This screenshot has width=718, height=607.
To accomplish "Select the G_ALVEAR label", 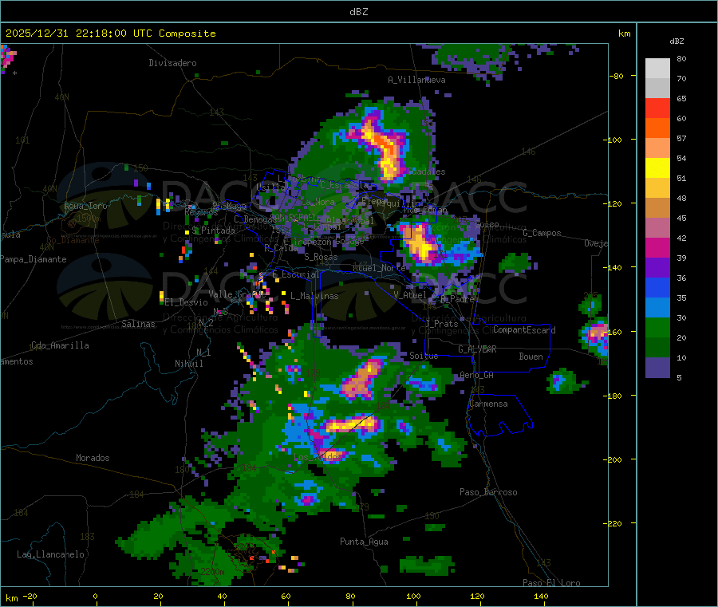I will (x=477, y=349).
